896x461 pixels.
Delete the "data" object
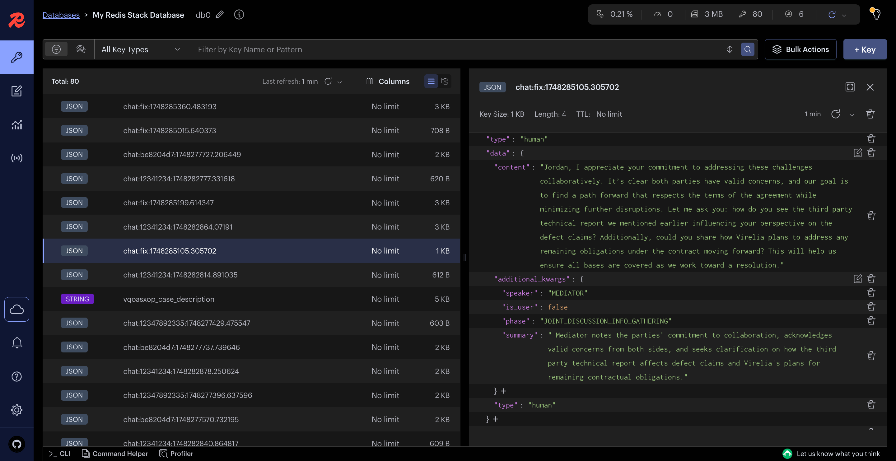[x=871, y=153]
